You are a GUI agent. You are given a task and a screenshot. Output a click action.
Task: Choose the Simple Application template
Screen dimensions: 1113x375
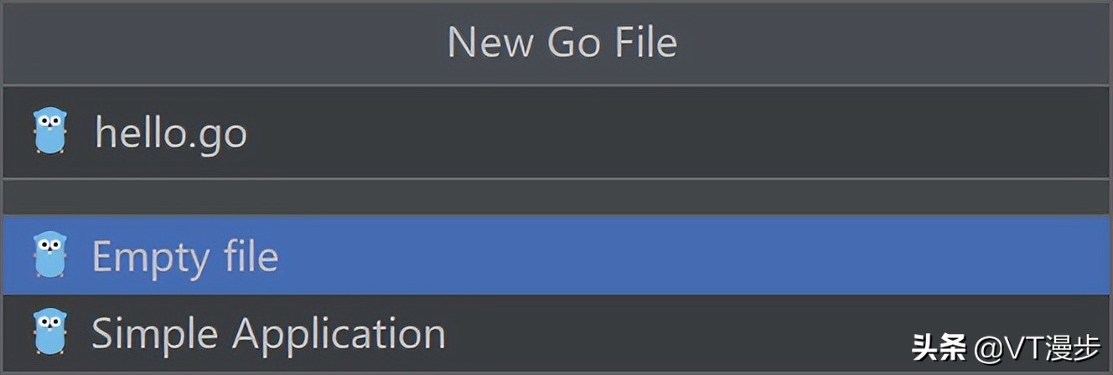pos(268,333)
